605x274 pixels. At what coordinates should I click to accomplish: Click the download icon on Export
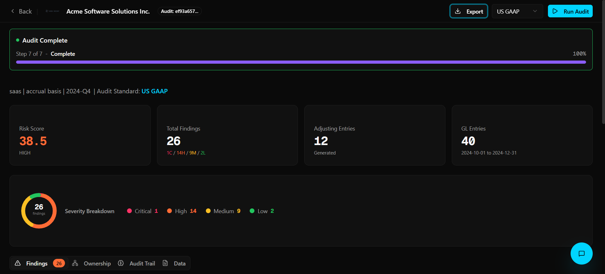point(458,11)
